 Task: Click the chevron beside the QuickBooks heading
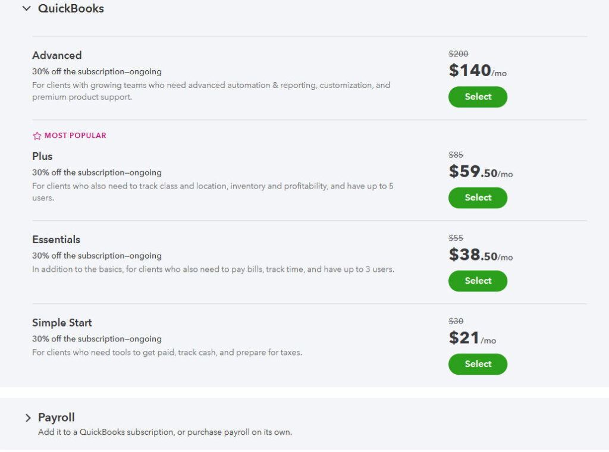(25, 9)
